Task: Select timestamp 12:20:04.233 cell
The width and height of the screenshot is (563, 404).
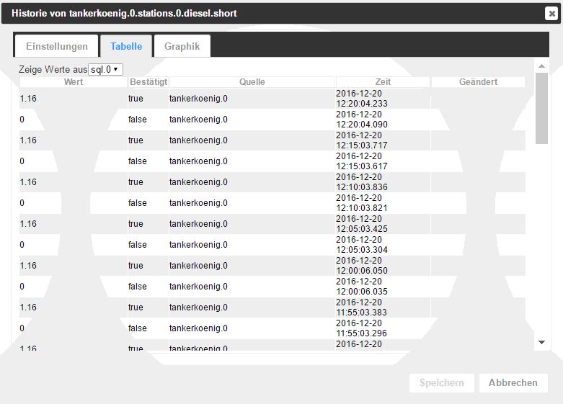Action: [x=383, y=99]
